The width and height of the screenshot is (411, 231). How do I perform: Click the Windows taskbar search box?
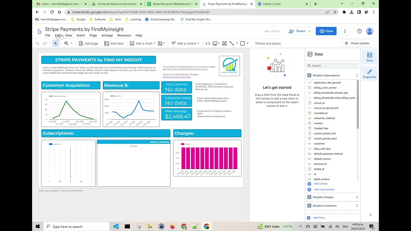(76, 227)
